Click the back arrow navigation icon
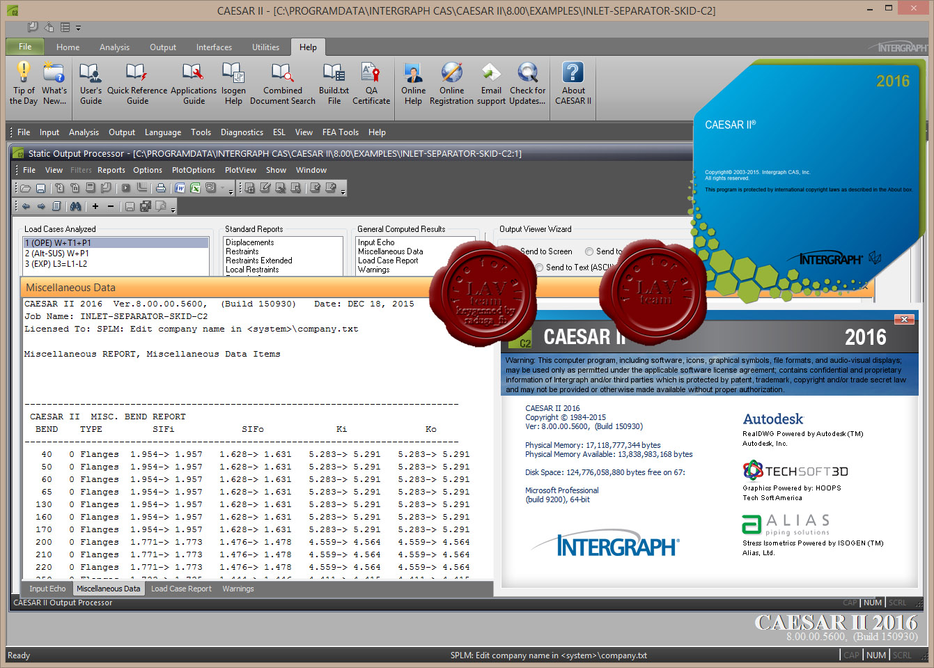The height and width of the screenshot is (668, 934). click(26, 206)
